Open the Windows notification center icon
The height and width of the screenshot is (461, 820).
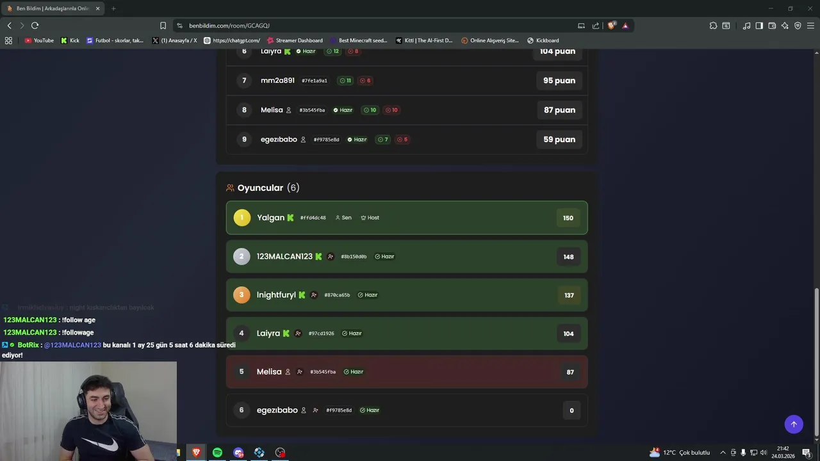coord(807,453)
